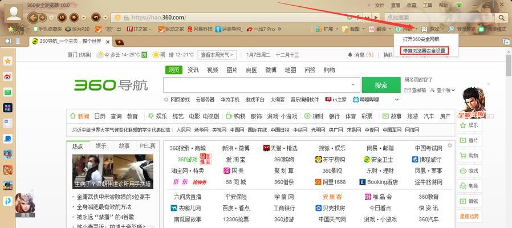Open the 截图 screenshot tool
This screenshot has height=228, width=512.
[351, 29]
